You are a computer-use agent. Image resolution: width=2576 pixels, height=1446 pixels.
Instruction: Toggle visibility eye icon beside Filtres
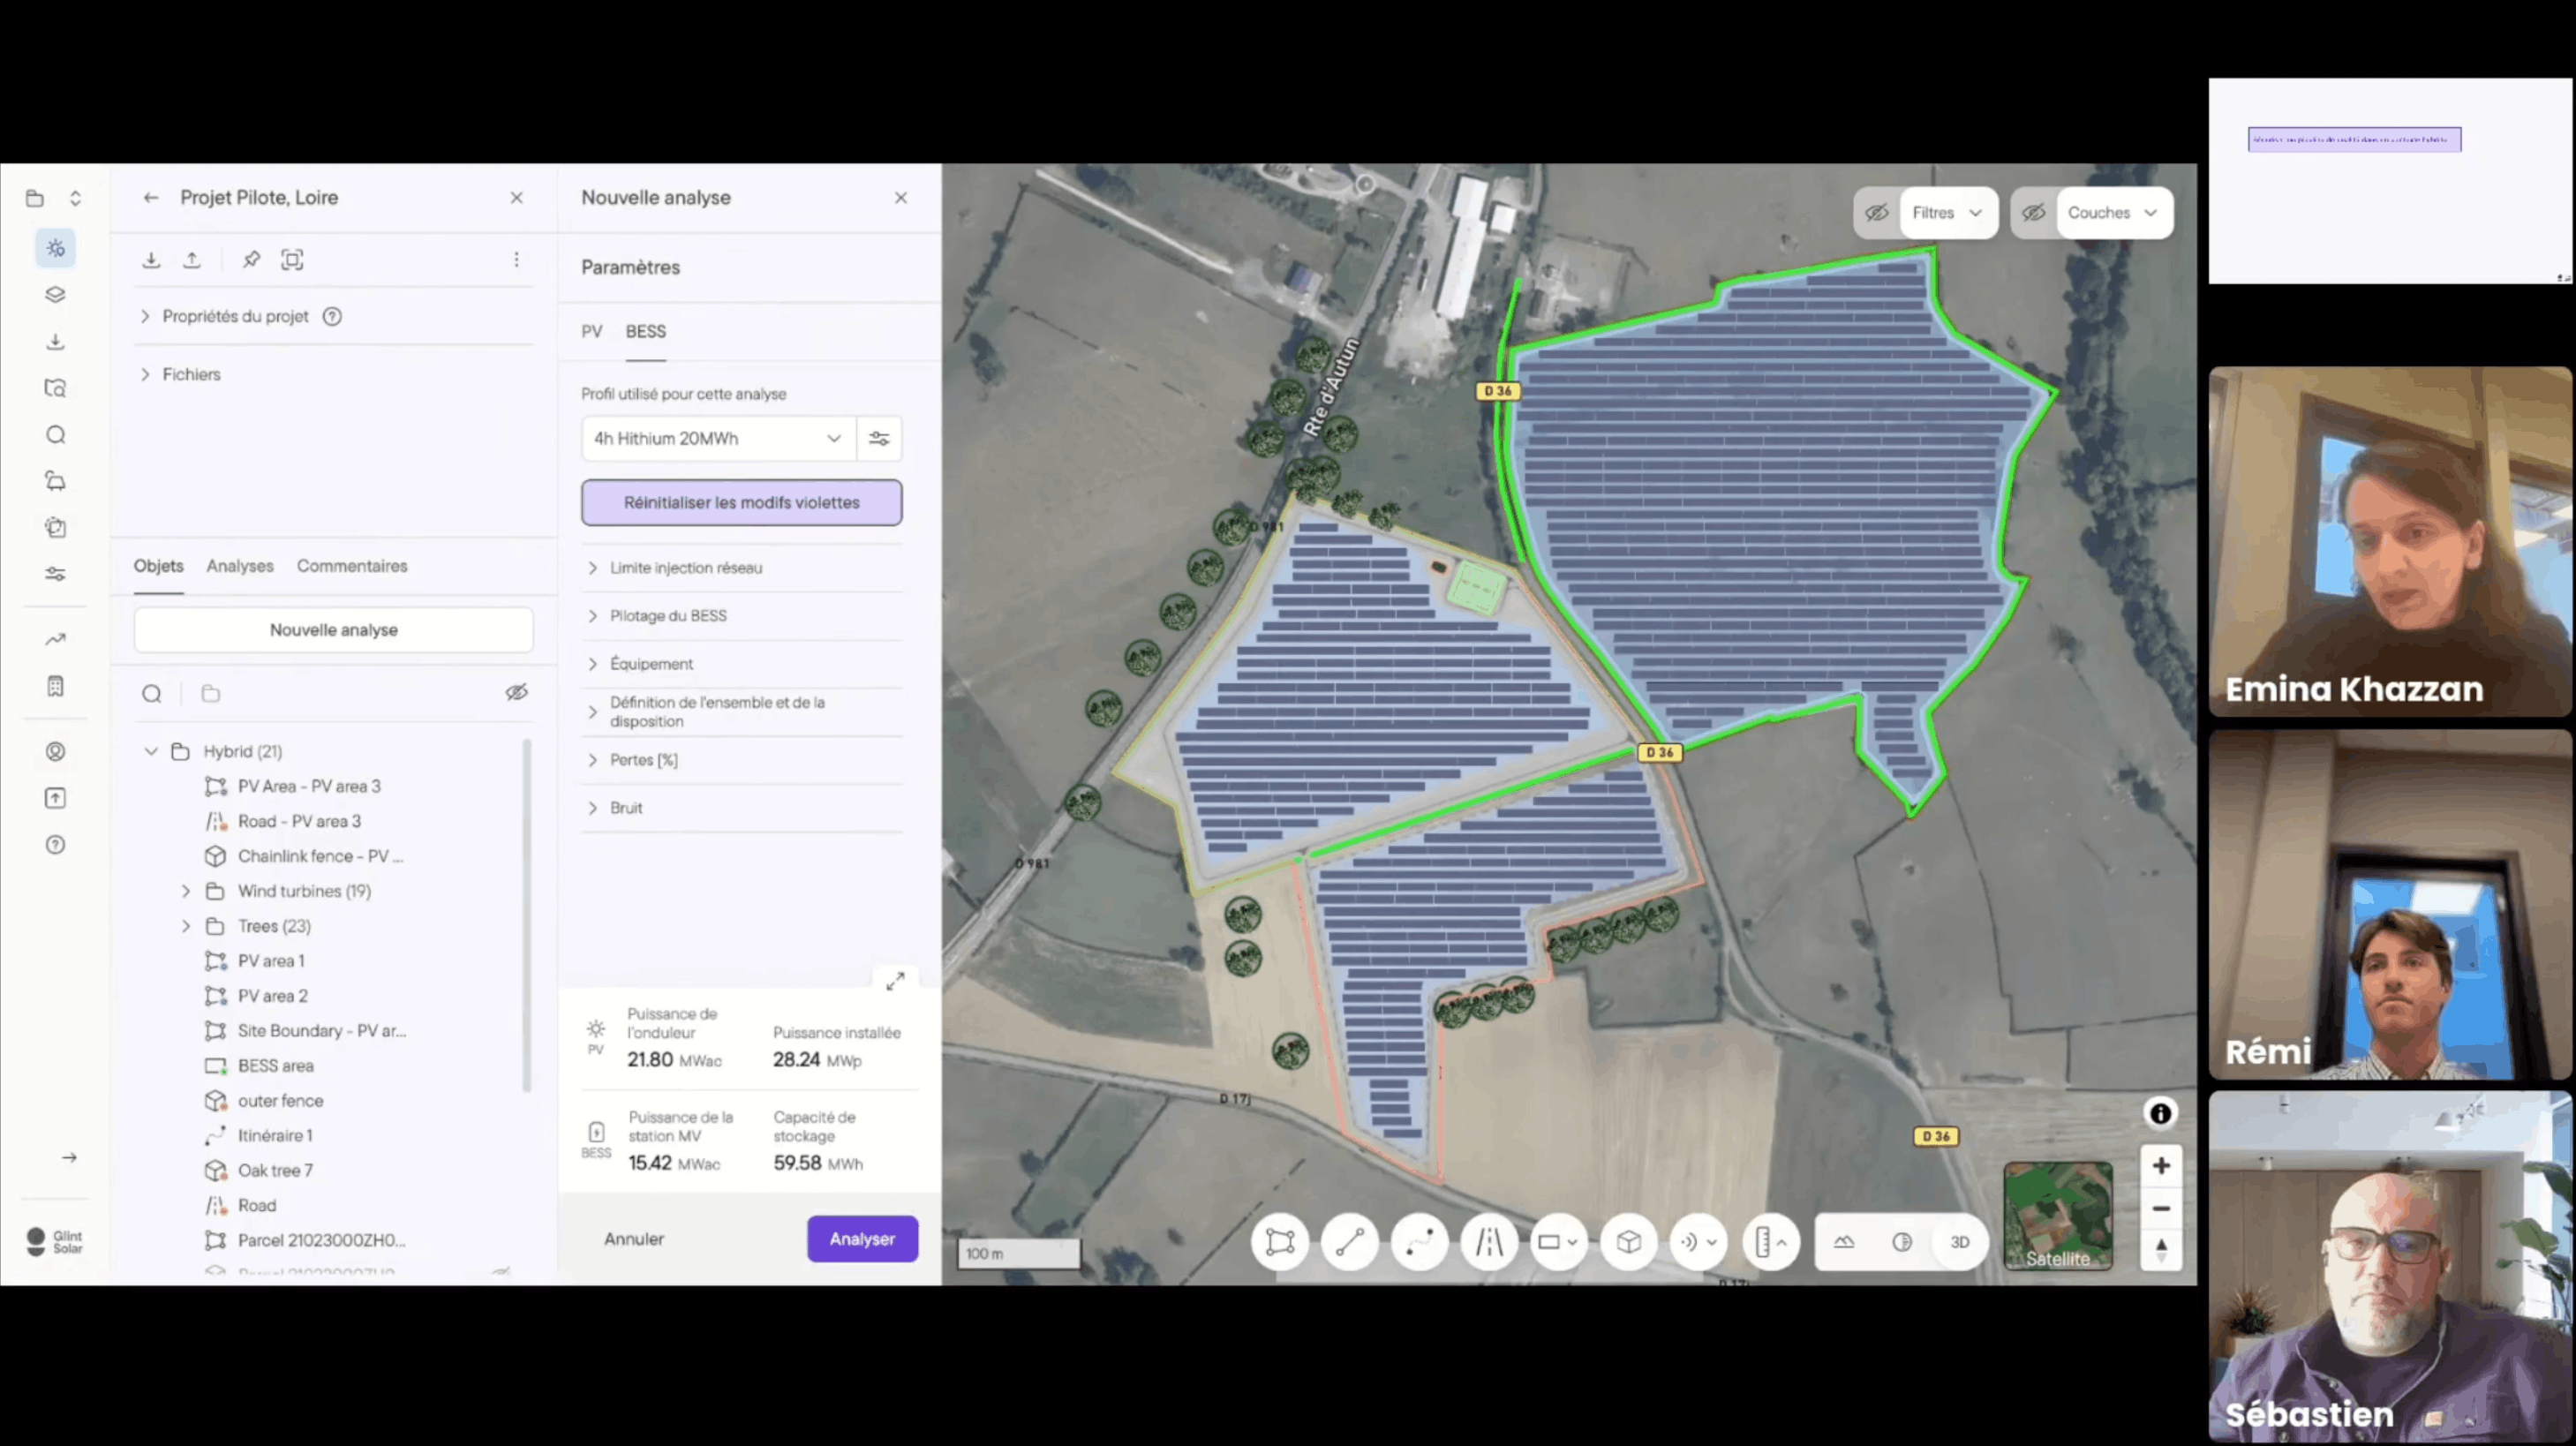click(1876, 213)
